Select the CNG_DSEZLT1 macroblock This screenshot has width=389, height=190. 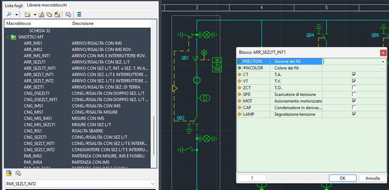(x=37, y=94)
